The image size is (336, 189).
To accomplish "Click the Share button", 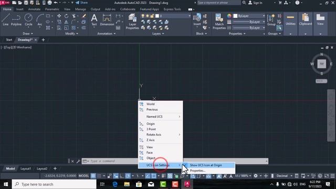I will coord(82,3).
